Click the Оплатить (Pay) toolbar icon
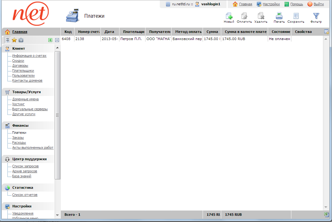Image resolution: width=332 pixels, height=222 pixels. click(244, 16)
